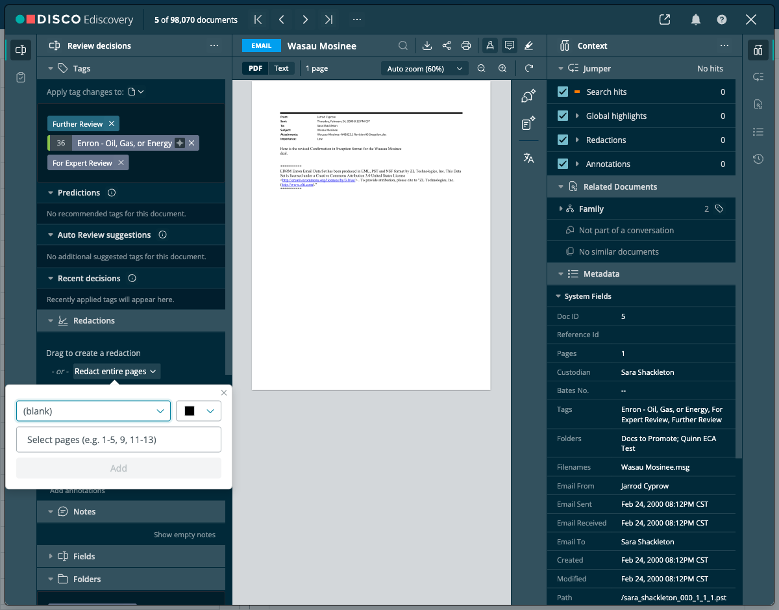Print the document
779x610 pixels.
pyautogui.click(x=466, y=45)
